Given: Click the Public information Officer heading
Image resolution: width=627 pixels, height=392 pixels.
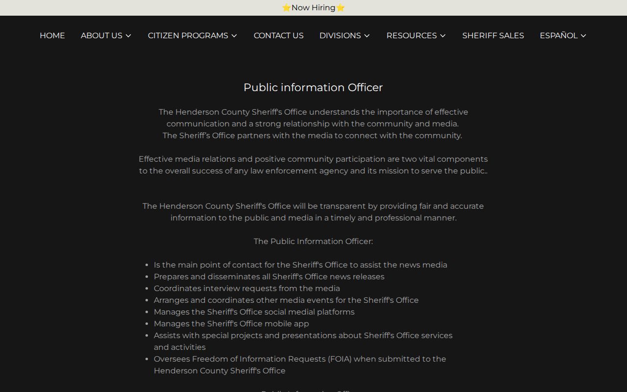Looking at the screenshot, I should tap(313, 87).
